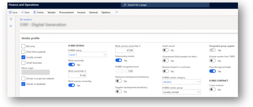Enable the Youth owned toggle
The width and height of the screenshot is (253, 107).
point(166,50)
